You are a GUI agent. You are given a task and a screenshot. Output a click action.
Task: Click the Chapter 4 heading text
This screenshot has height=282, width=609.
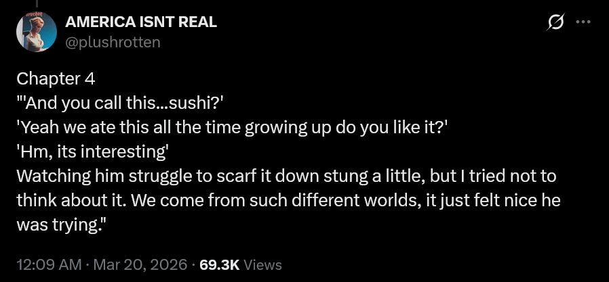coord(56,79)
